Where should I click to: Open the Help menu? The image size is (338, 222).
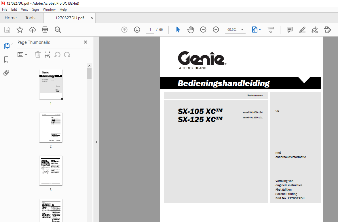point(63,10)
